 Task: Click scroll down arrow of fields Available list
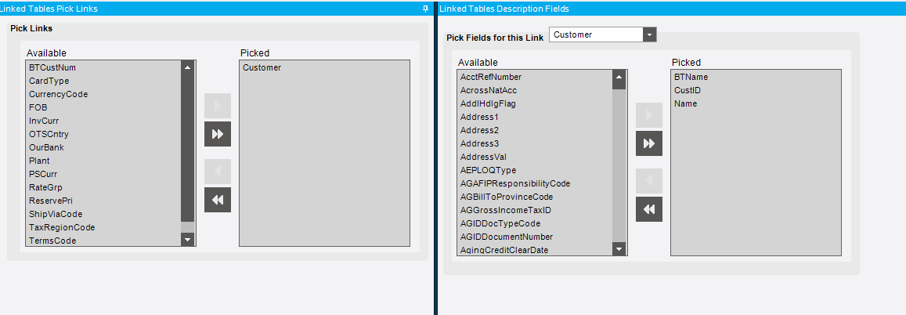pyautogui.click(x=619, y=249)
